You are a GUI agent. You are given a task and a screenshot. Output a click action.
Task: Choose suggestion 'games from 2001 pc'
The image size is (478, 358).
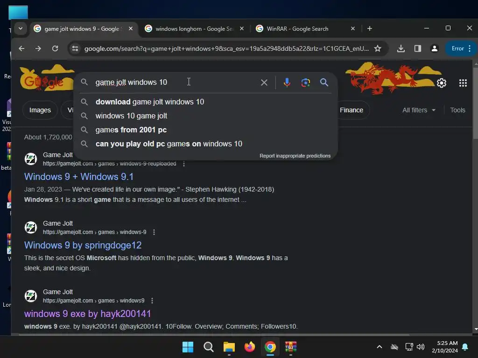[206, 130]
